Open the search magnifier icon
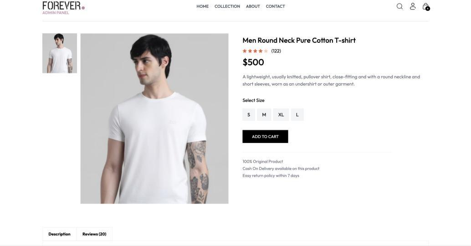The height and width of the screenshot is (246, 471). pos(399,6)
